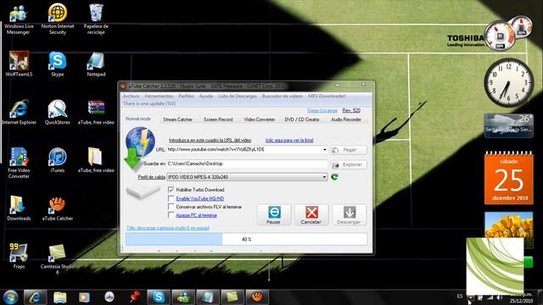Check the Apagar PC al terminar box

[x=171, y=215]
